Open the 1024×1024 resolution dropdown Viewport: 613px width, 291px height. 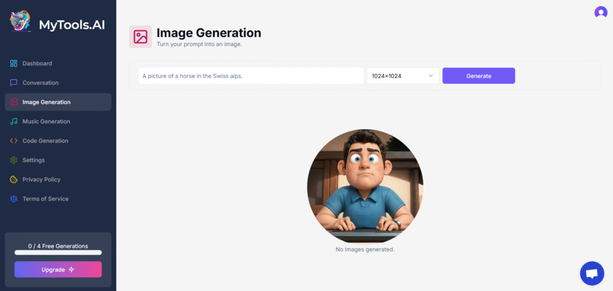click(403, 76)
